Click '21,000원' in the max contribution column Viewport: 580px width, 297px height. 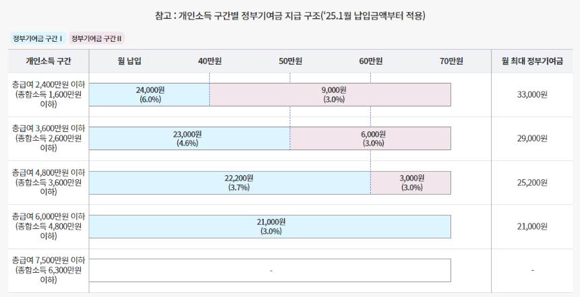click(x=532, y=226)
